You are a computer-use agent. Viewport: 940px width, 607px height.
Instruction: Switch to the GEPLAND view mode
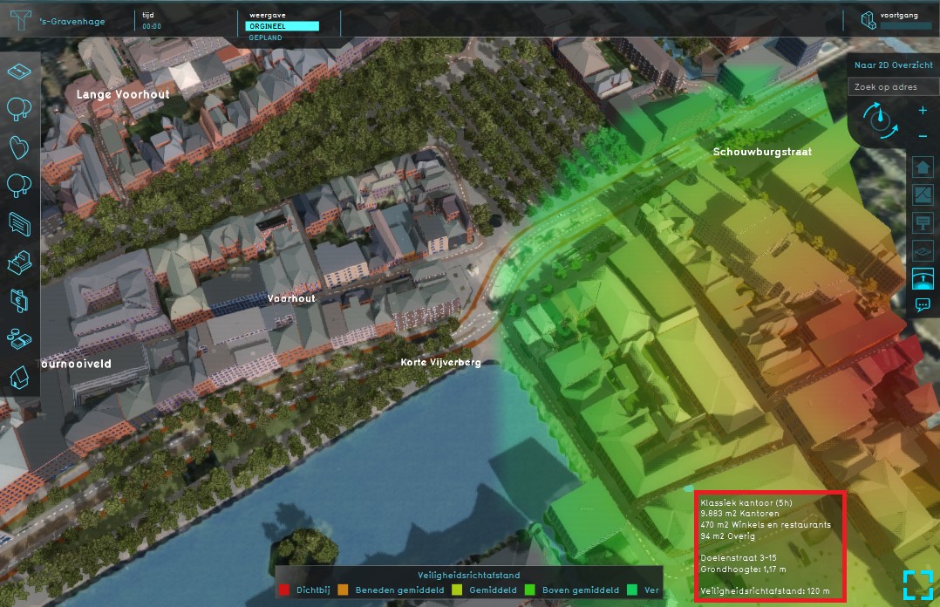point(264,38)
